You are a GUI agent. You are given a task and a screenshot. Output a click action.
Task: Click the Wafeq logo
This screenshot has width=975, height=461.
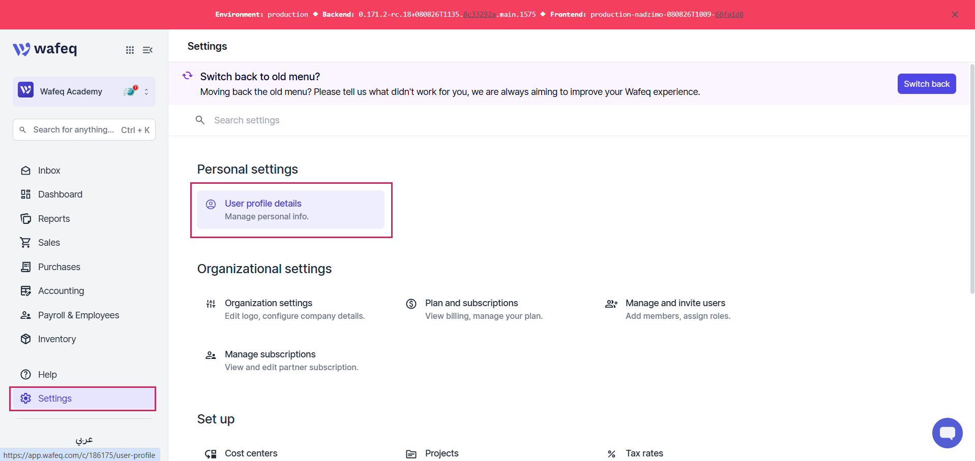point(45,49)
